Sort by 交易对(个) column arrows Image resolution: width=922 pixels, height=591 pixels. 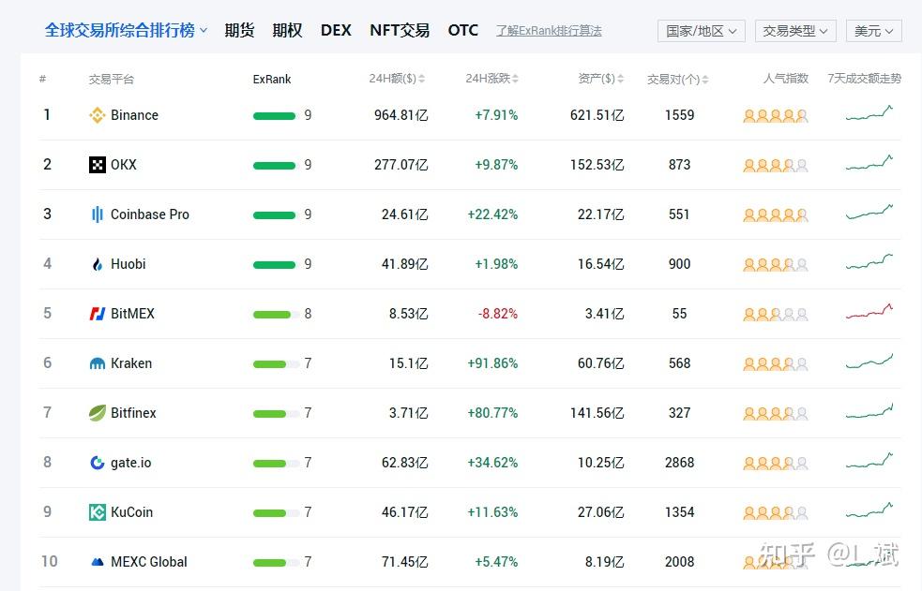[x=705, y=80]
